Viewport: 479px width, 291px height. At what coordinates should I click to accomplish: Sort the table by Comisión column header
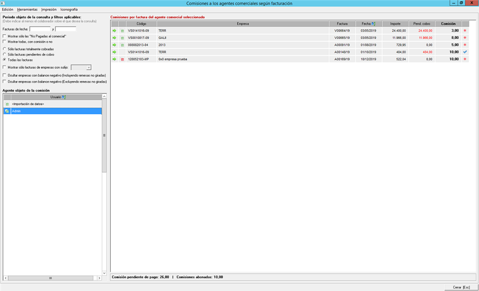coord(448,23)
